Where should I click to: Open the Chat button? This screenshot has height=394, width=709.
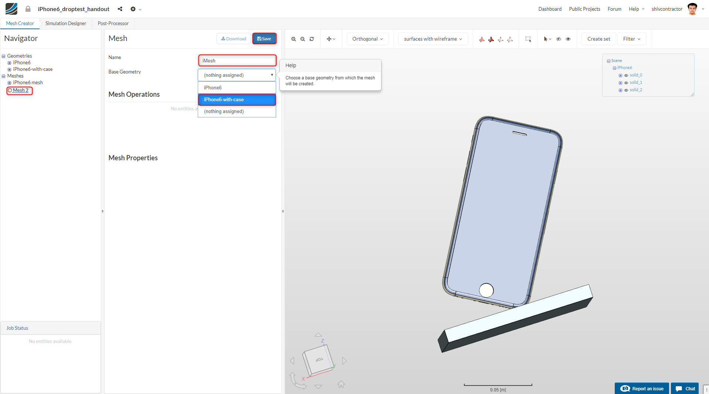point(685,388)
